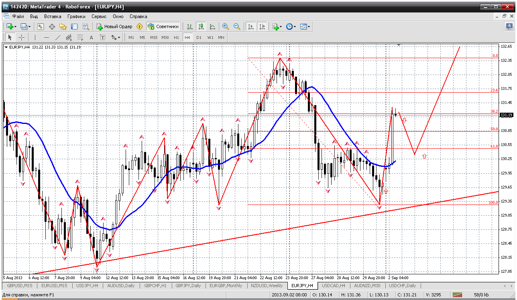
Task: Select the text label tool
Action: coord(102,37)
